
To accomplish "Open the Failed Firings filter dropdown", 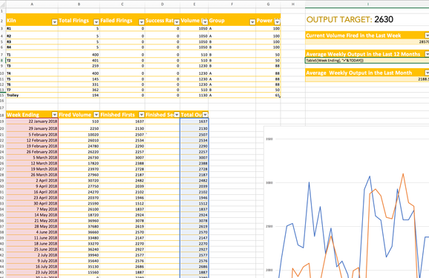I will point(142,22).
